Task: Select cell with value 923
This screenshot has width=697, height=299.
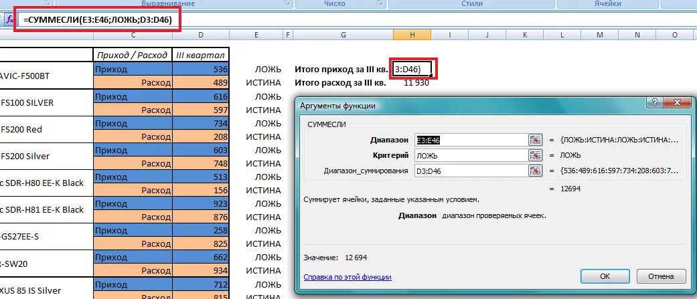Action: (x=200, y=203)
